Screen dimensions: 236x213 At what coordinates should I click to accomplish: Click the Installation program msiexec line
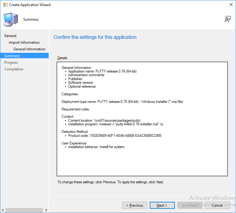click(116, 124)
